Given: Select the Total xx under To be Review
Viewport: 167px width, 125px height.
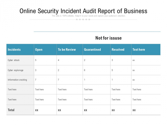Looking at the screenshot, I should pos(59,110).
